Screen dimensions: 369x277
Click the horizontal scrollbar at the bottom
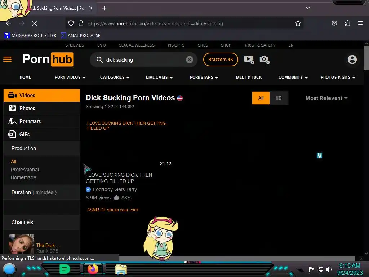pos(237,259)
